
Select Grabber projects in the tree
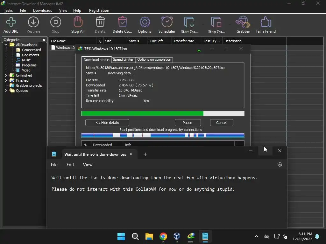pos(29,85)
